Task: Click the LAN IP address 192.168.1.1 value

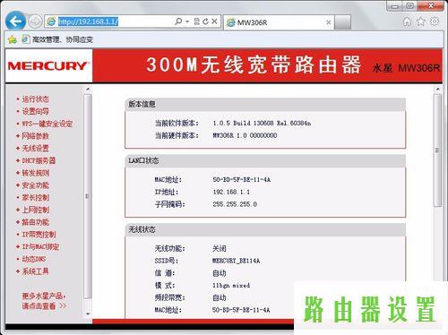Action: [231, 192]
